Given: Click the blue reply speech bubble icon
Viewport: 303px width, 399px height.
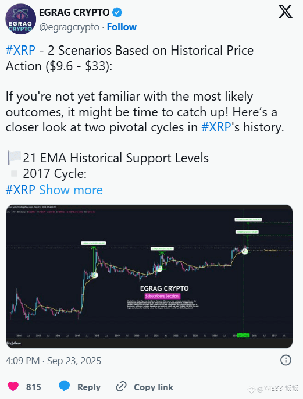Looking at the screenshot, I should pos(64,386).
